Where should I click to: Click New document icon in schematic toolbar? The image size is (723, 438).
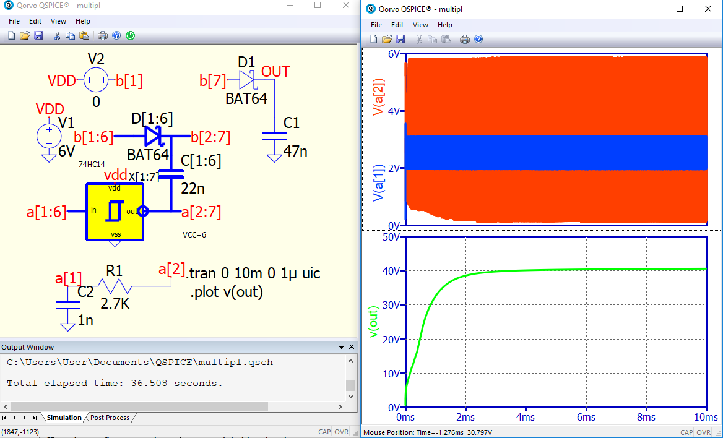click(12, 35)
